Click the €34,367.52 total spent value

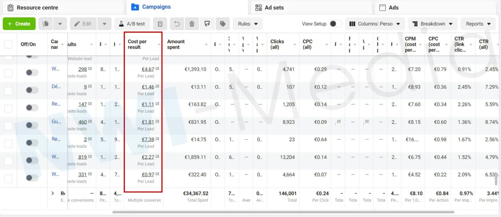[196, 194]
